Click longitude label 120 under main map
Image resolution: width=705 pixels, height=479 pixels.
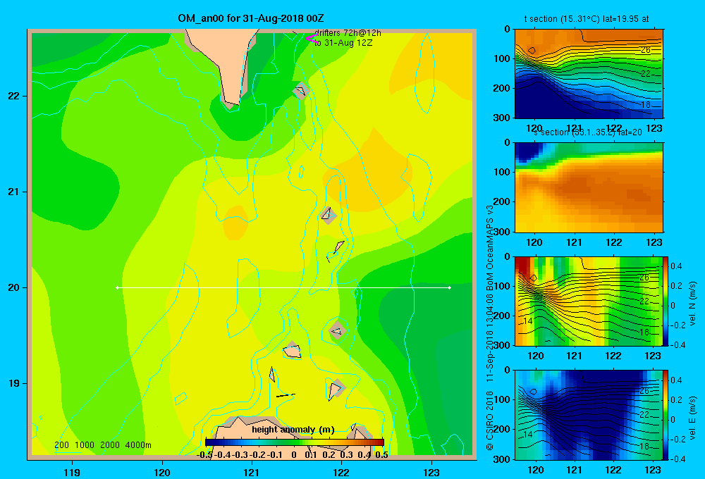click(x=162, y=472)
